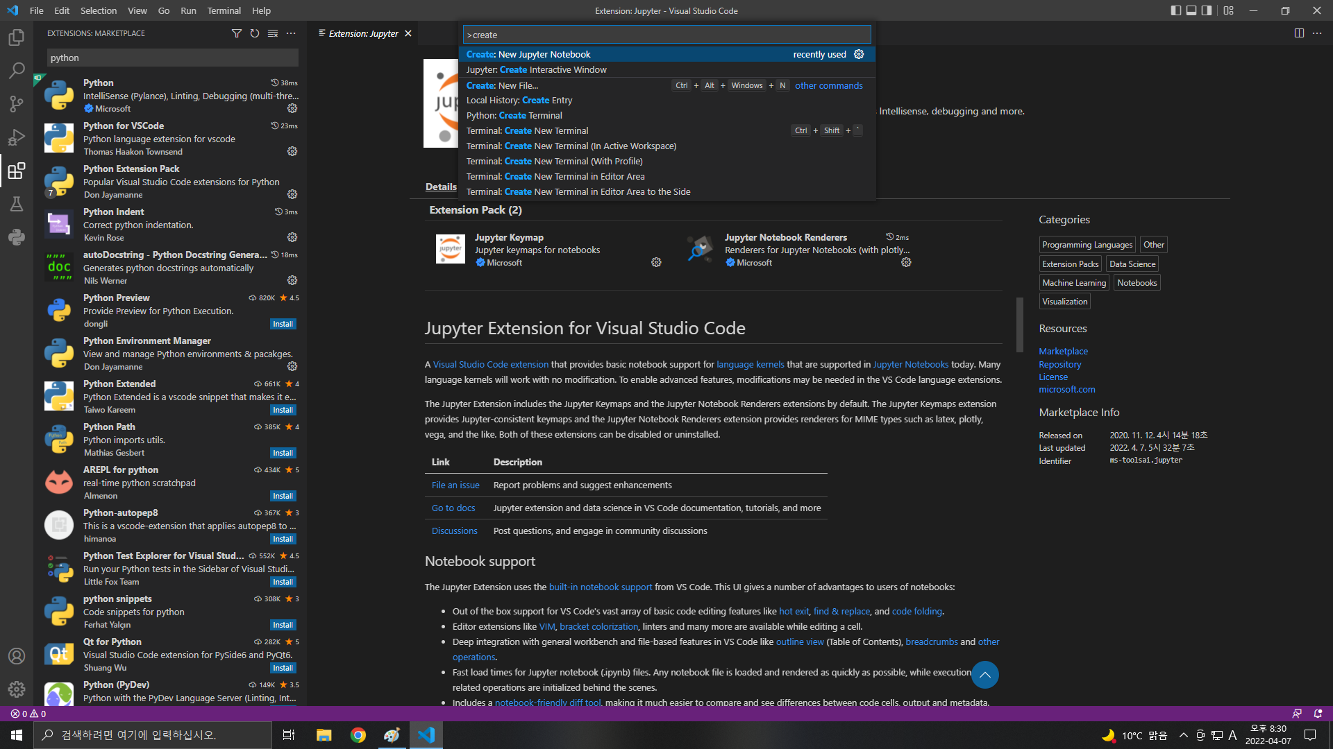The image size is (1333, 749).
Task: Open gear dropdown for Python Indent extension
Action: pos(292,237)
